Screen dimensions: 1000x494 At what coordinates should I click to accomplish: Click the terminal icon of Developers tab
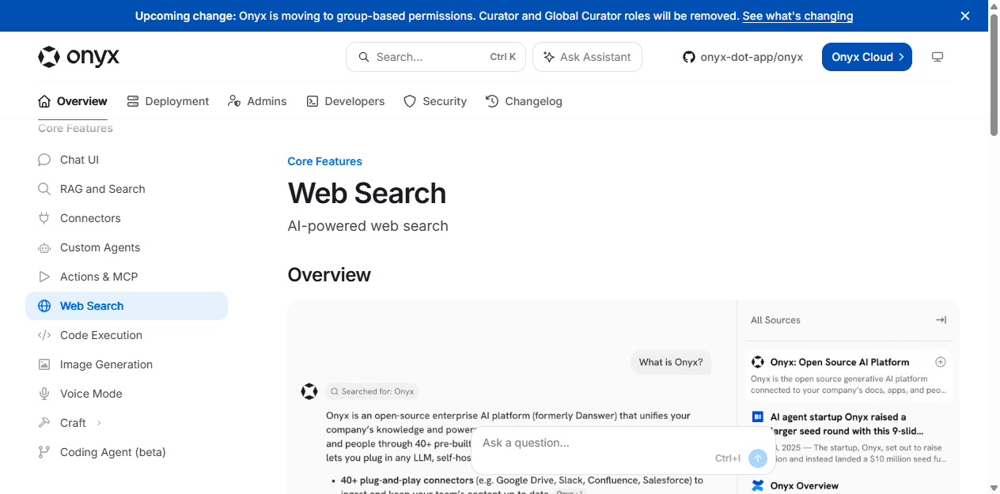point(312,101)
